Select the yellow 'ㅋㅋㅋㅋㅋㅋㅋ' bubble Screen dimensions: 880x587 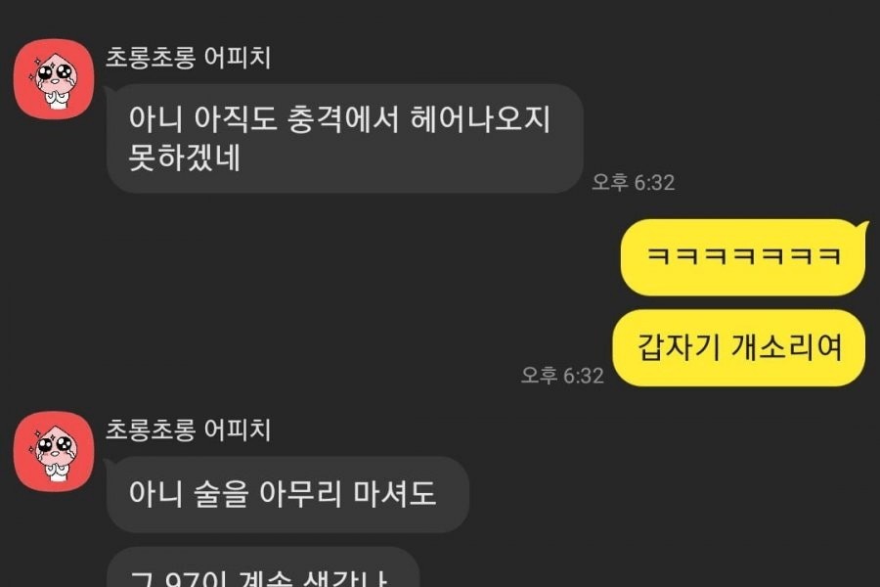tap(744, 257)
